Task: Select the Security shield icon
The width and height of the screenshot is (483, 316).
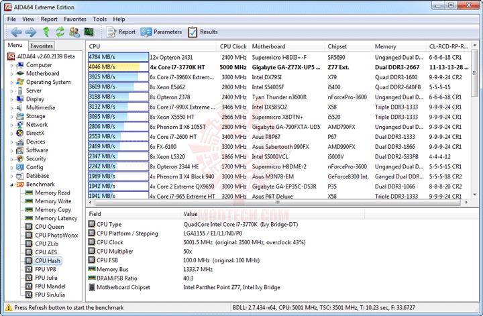Action: pyautogui.click(x=20, y=158)
